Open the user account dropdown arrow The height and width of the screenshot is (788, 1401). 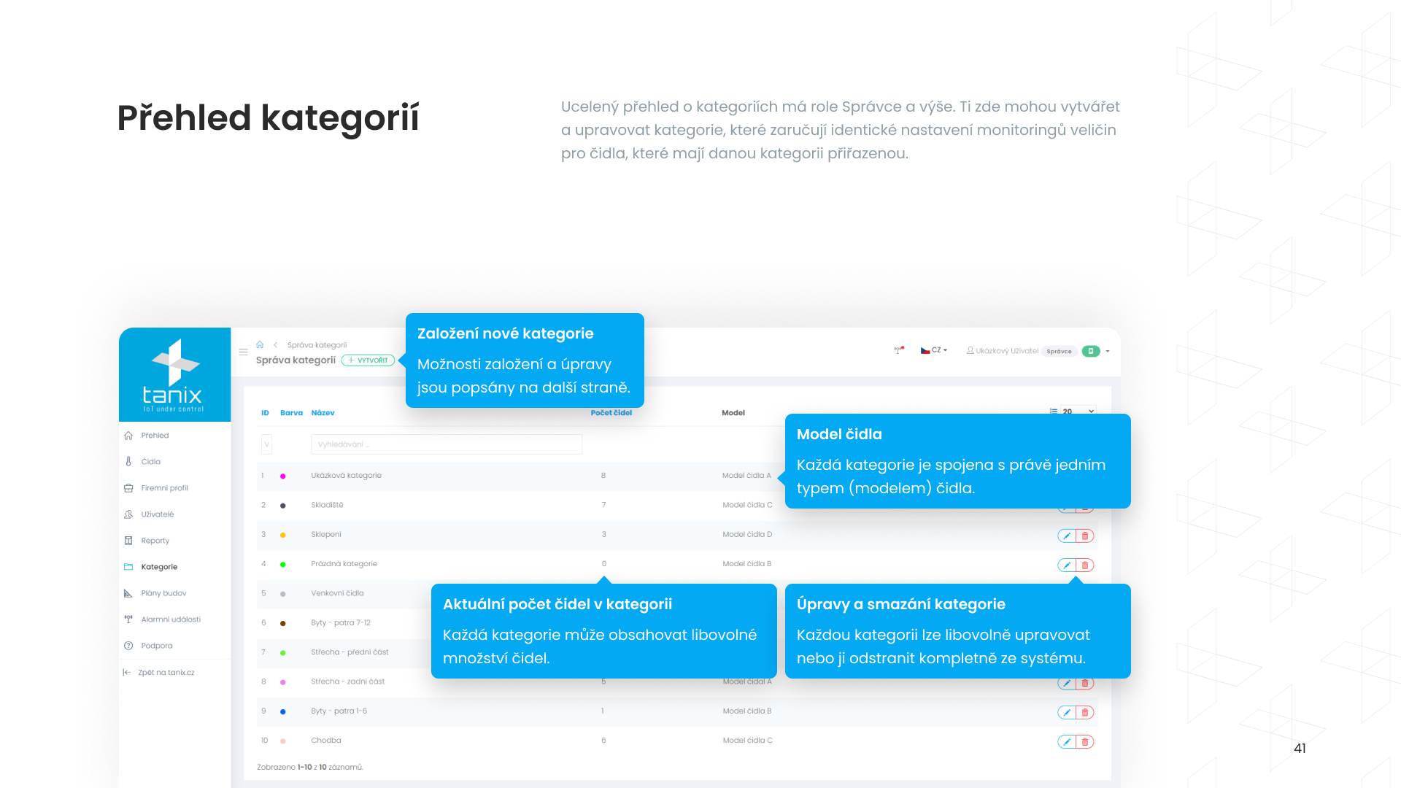pyautogui.click(x=1108, y=351)
